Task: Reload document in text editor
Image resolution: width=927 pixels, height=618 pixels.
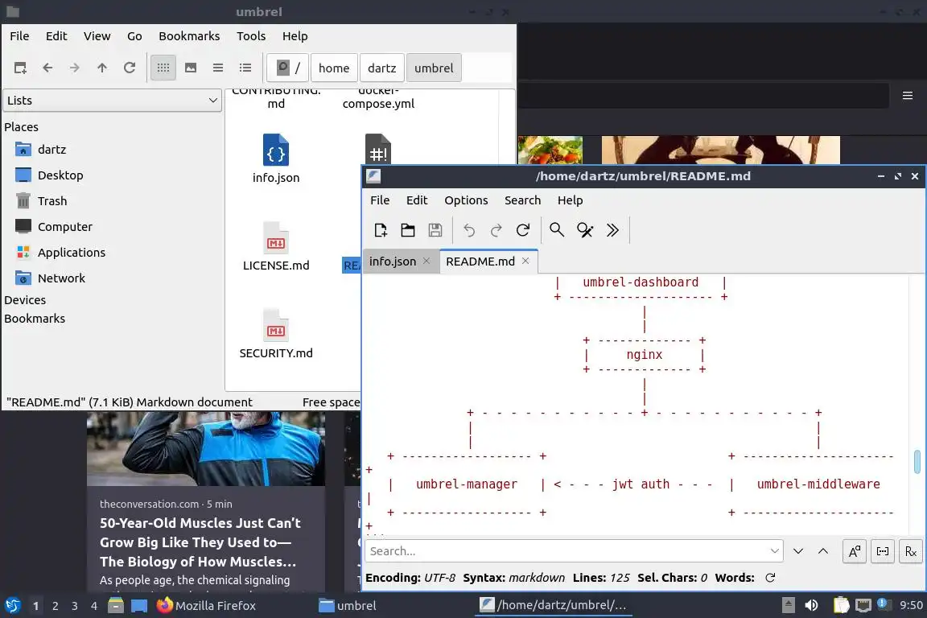Action: click(523, 230)
